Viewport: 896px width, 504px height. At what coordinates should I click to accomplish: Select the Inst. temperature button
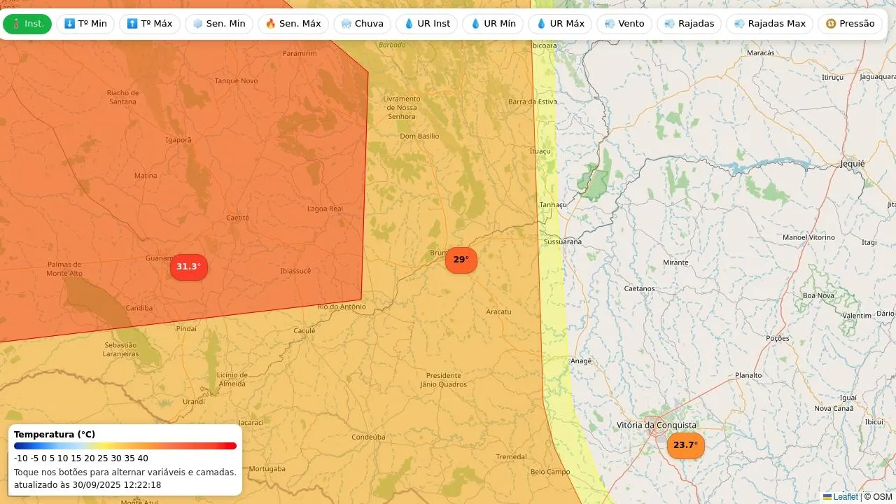pos(27,24)
